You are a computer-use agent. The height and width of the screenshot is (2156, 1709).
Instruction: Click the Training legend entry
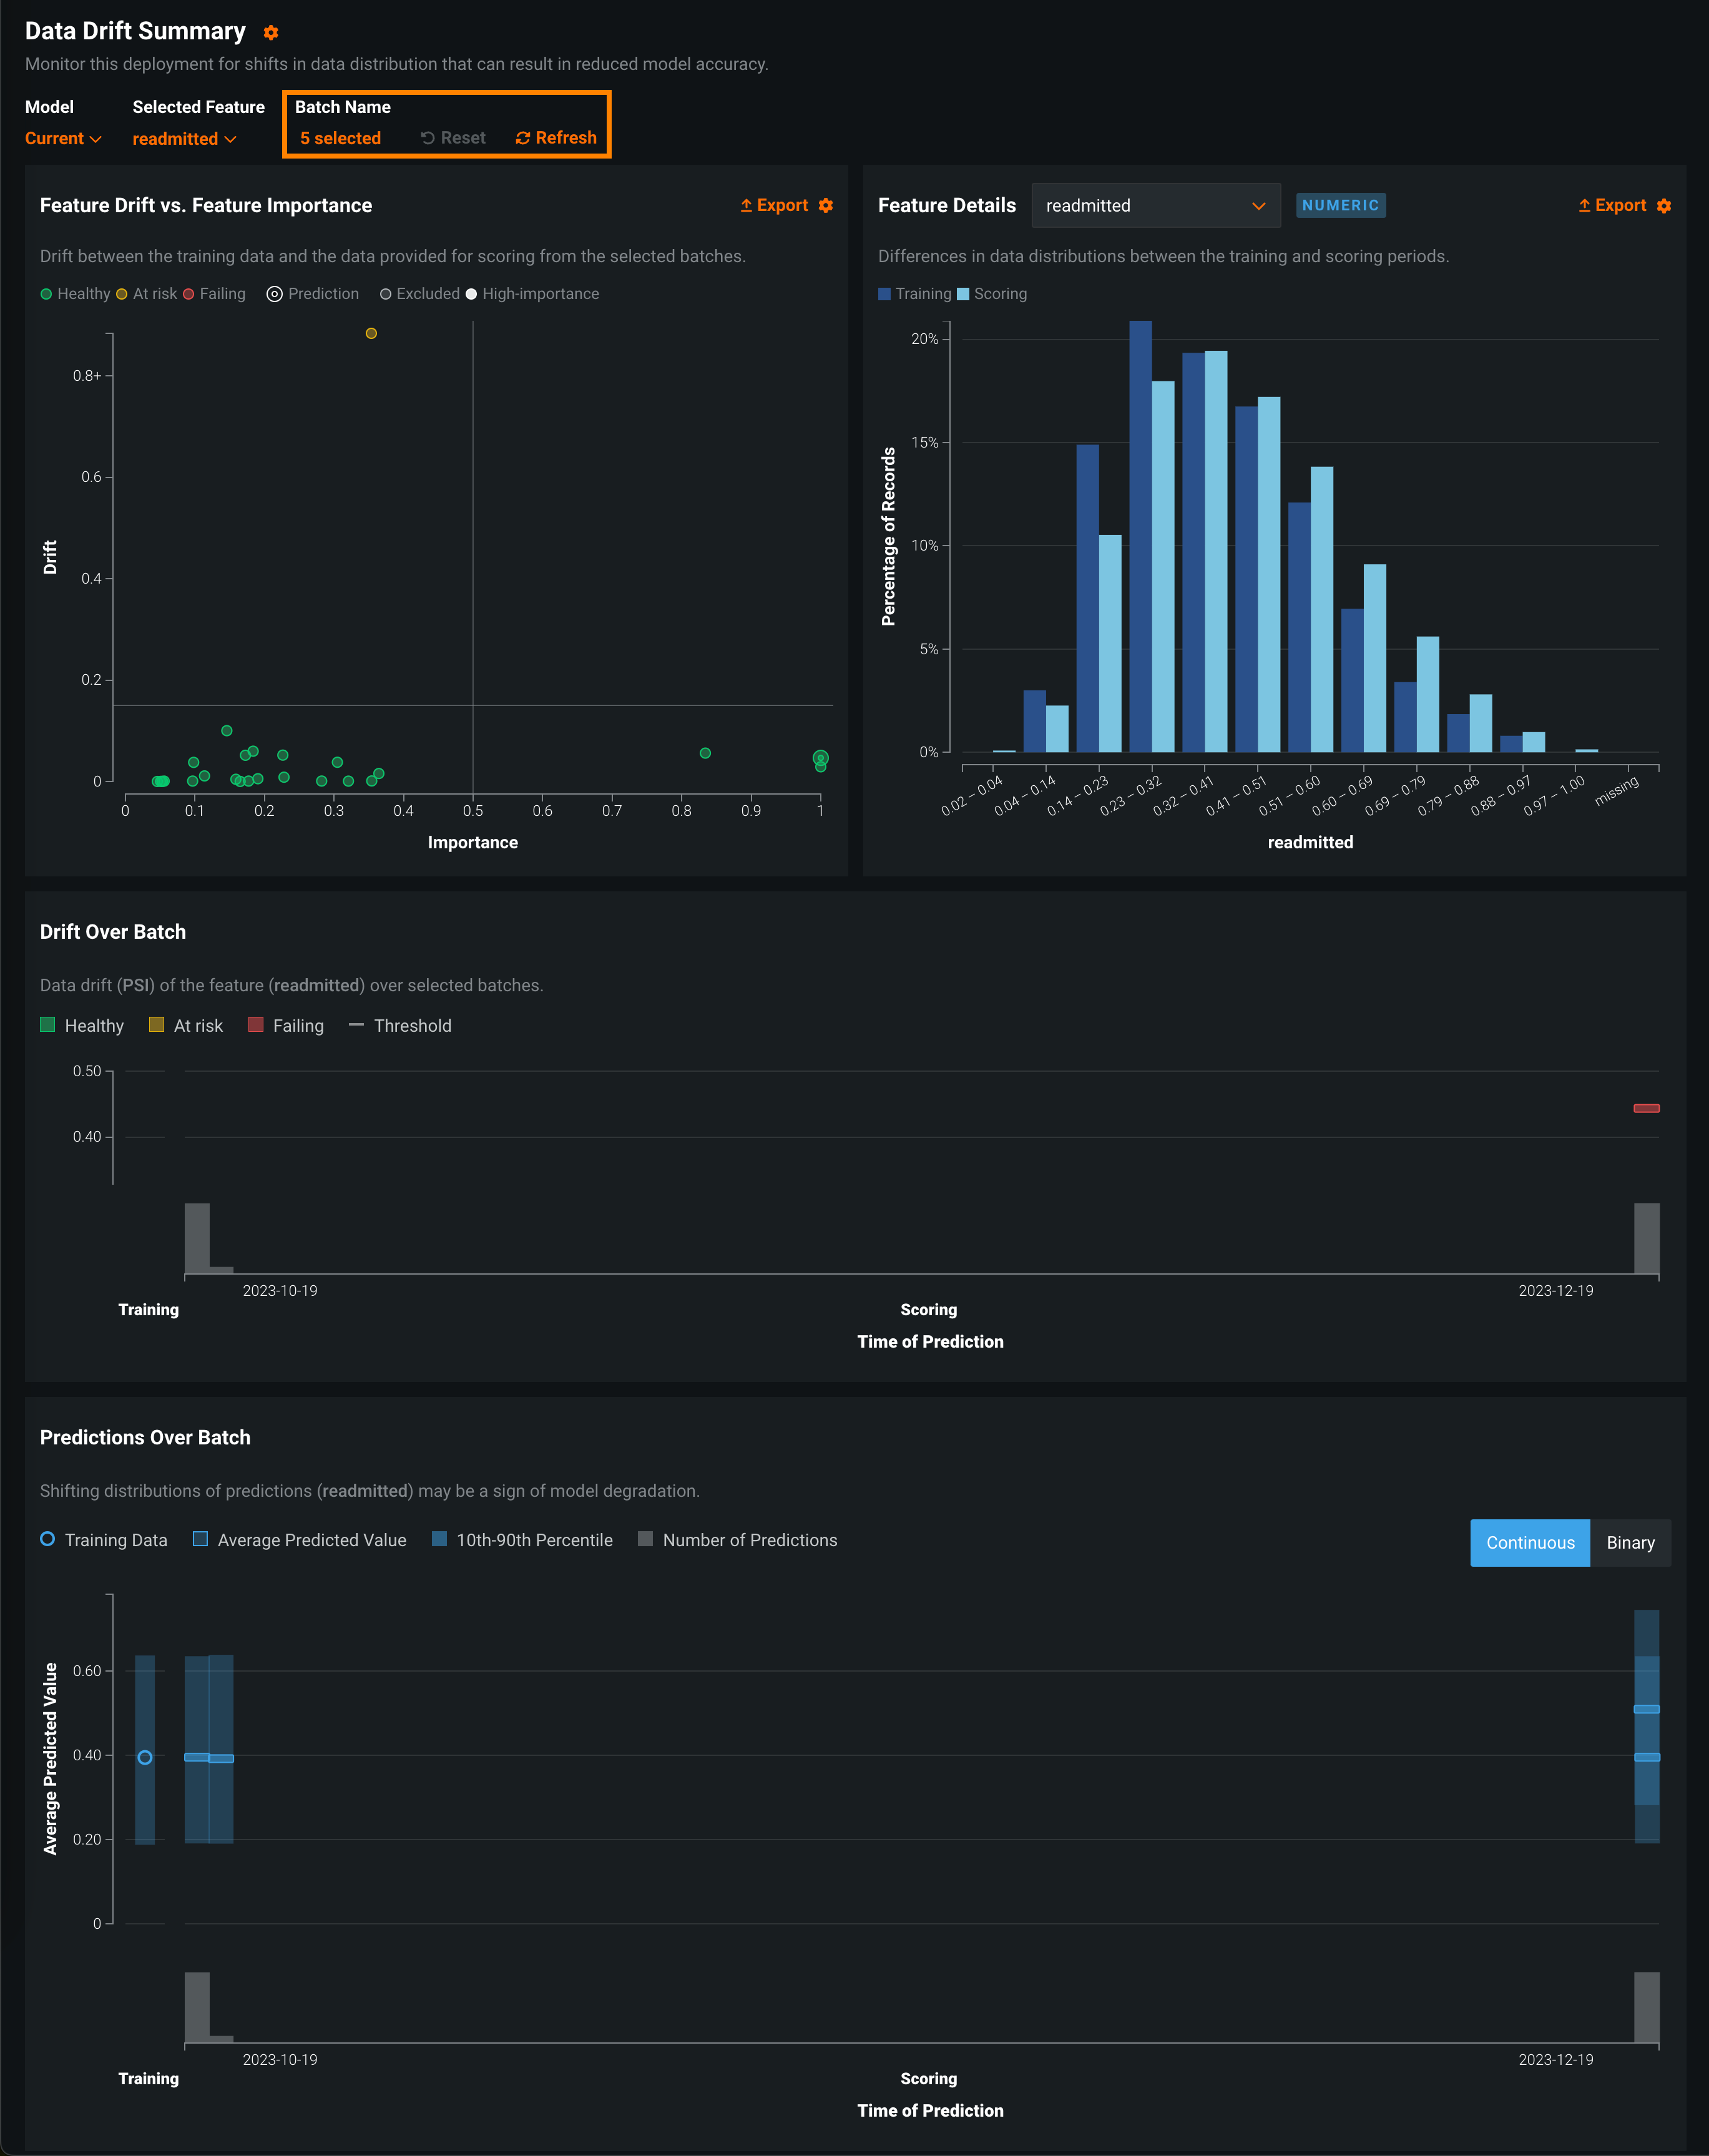tap(914, 294)
